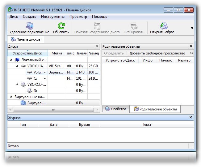Select the C: partition in the disk list
The height and width of the screenshot is (167, 201).
pos(36,78)
